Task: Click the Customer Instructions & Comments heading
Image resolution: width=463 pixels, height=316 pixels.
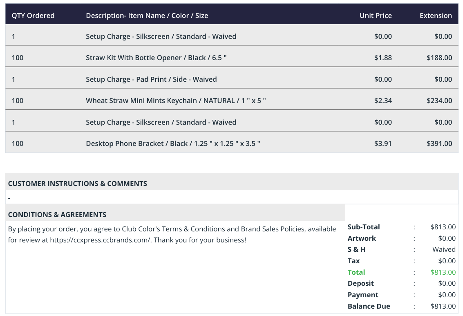Action: (77, 184)
